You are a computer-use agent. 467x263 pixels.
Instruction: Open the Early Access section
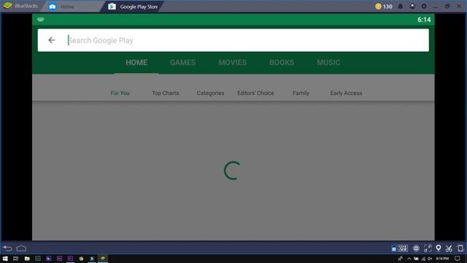[x=346, y=93]
